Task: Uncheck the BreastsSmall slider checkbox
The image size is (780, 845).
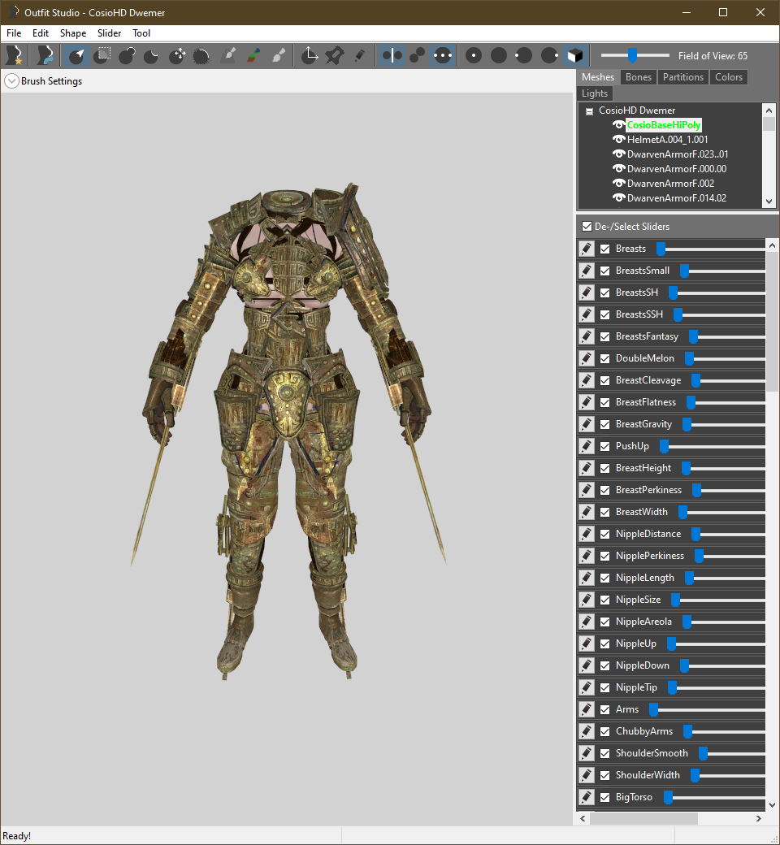Action: [x=604, y=271]
